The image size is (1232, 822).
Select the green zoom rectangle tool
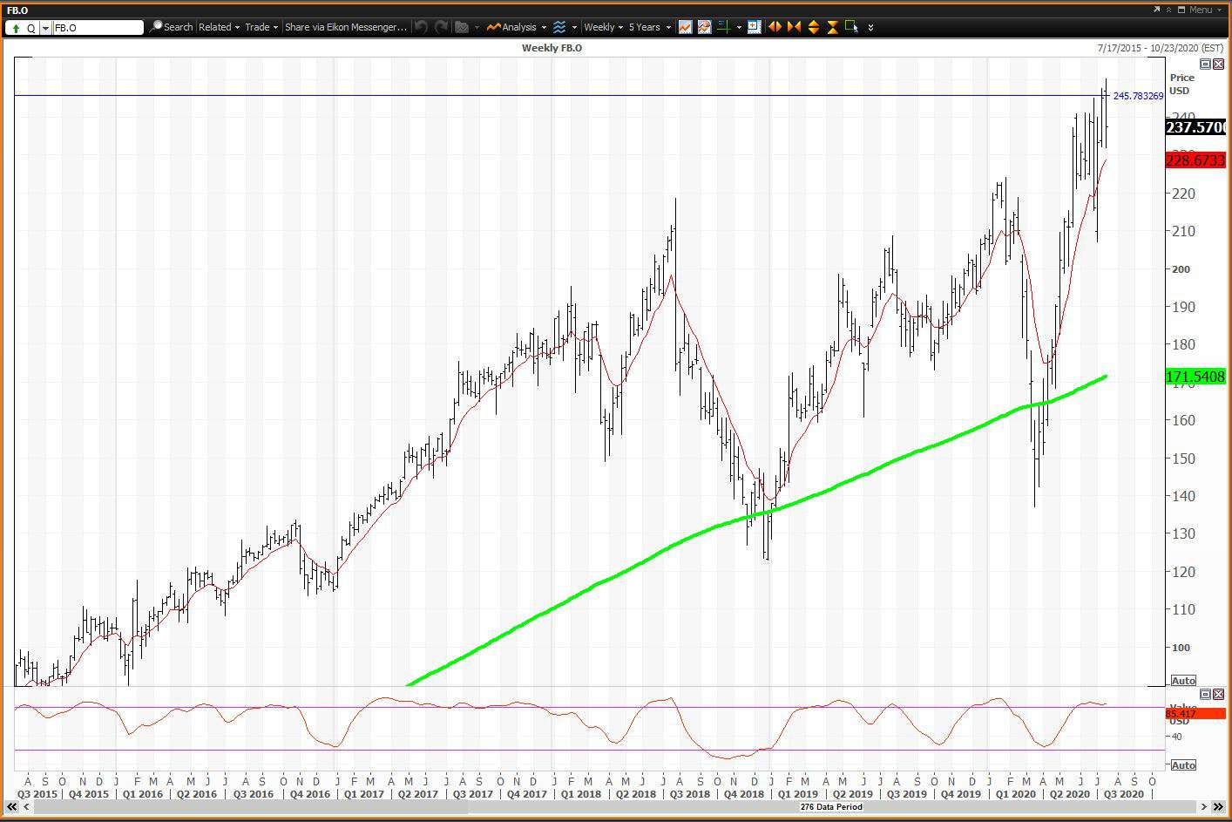coord(852,27)
